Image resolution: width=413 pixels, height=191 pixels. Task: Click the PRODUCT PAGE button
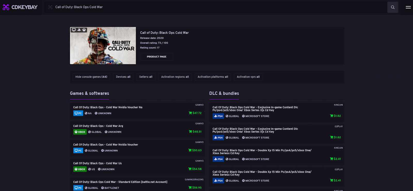point(157,57)
